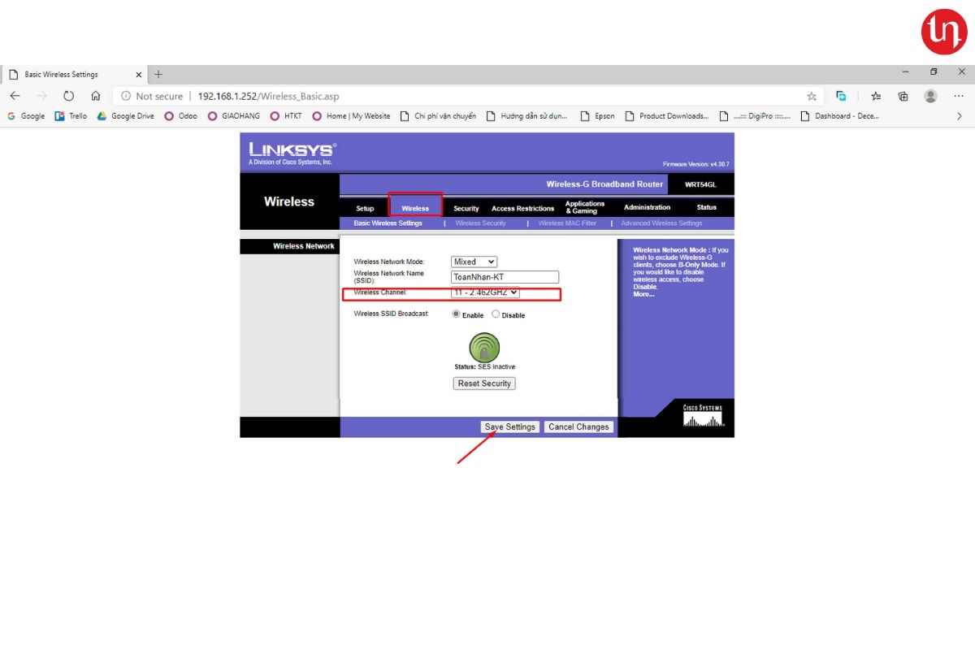
Task: Click the Wireless-G Broadband Router title
Action: pos(604,184)
